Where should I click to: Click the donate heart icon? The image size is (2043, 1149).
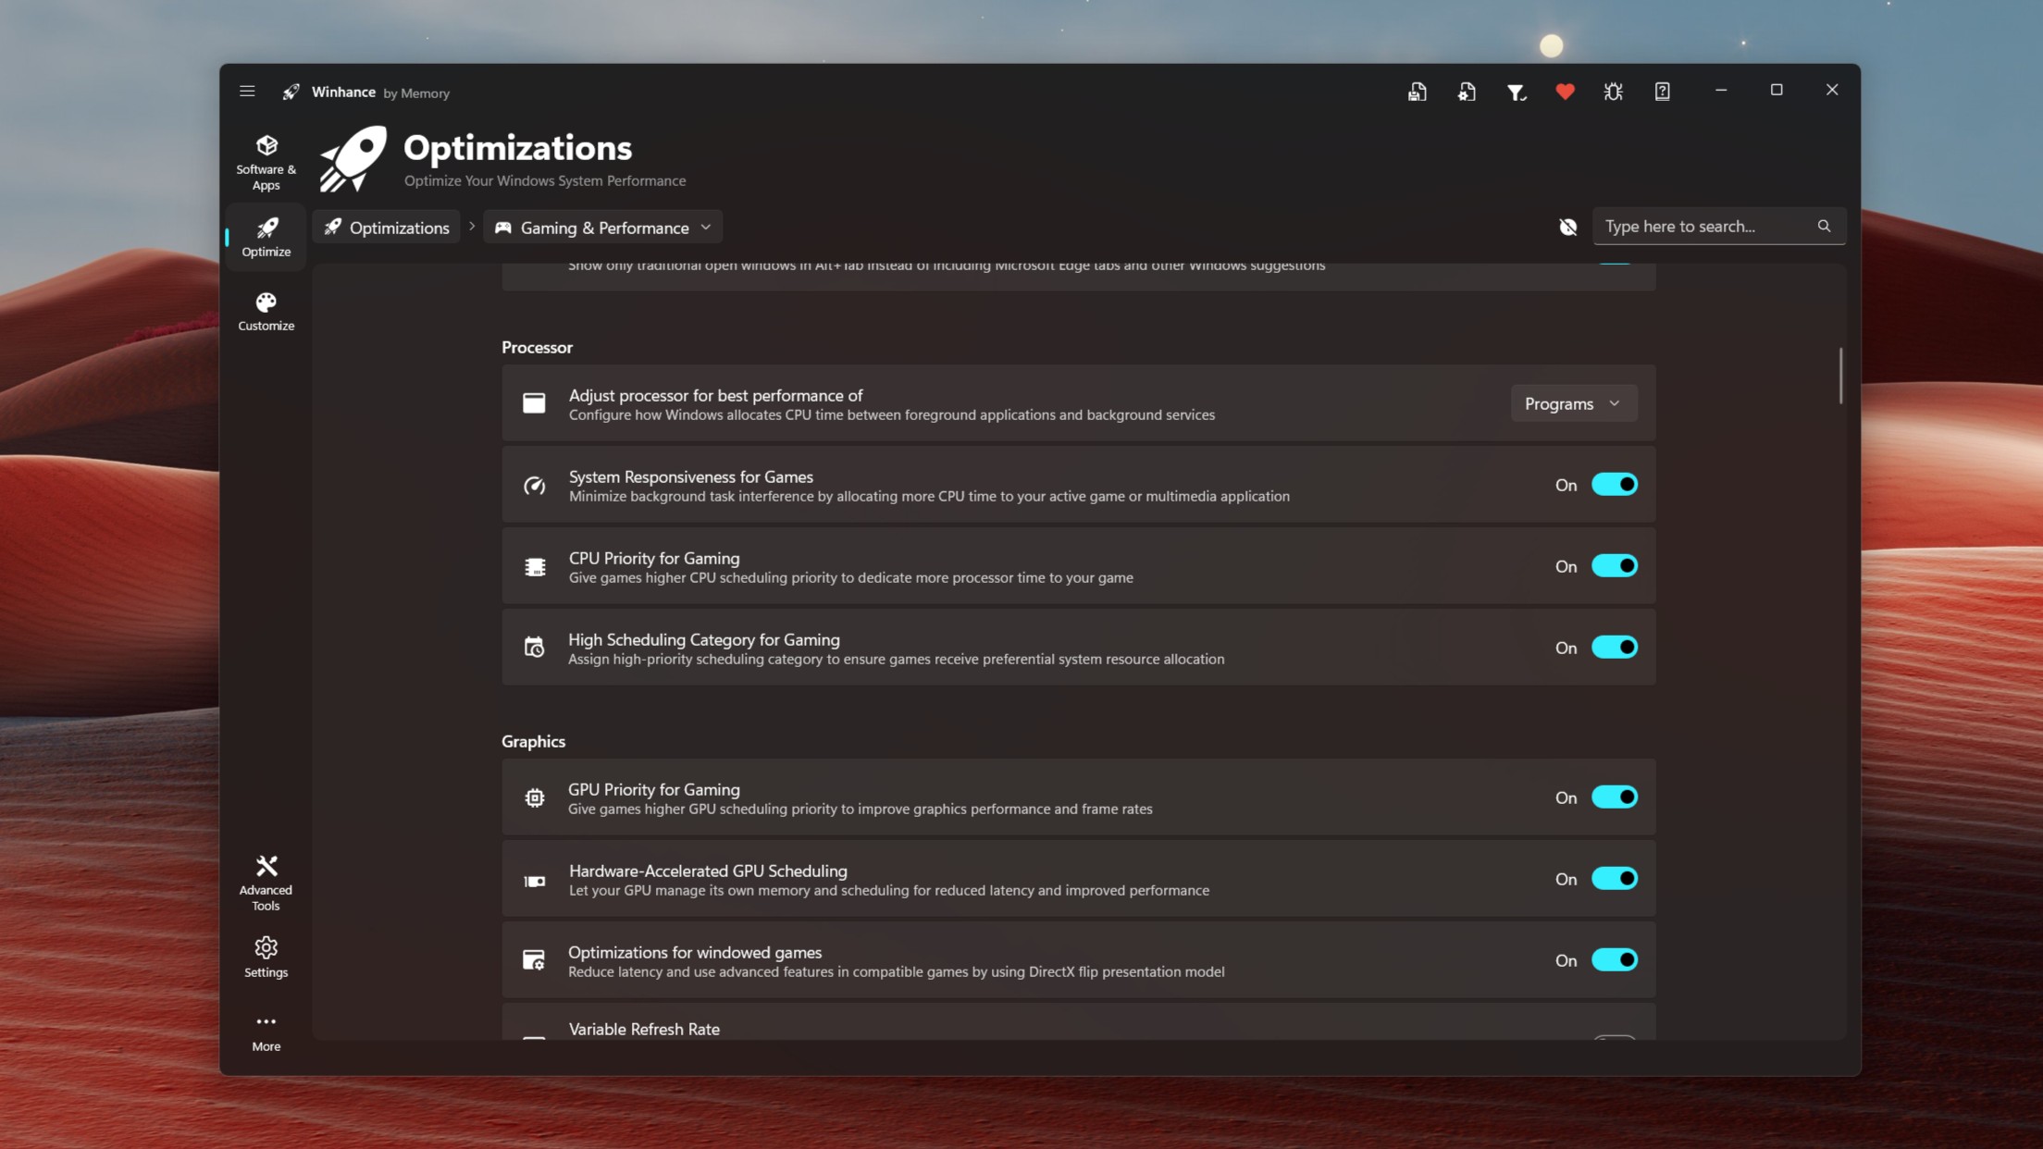coord(1565,91)
